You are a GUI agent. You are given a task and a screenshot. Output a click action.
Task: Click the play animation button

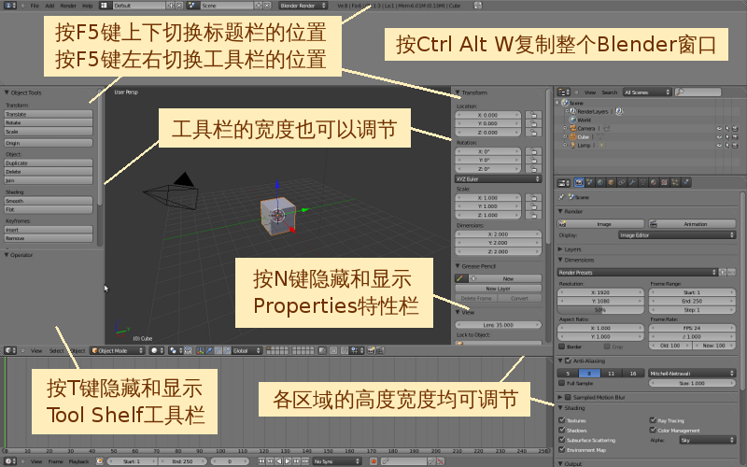click(x=288, y=461)
